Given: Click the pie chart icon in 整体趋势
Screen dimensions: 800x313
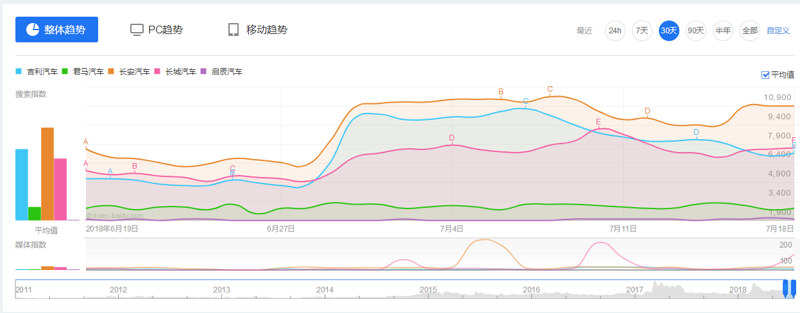Looking at the screenshot, I should (x=32, y=30).
